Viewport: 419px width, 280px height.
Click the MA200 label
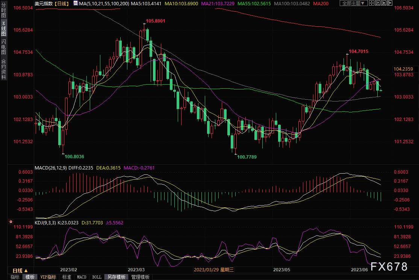pyautogui.click(x=321, y=4)
